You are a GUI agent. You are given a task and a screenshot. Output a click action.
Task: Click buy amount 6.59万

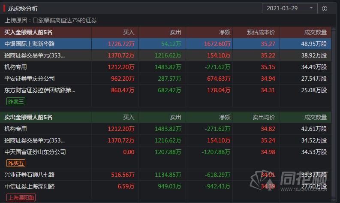(126, 186)
